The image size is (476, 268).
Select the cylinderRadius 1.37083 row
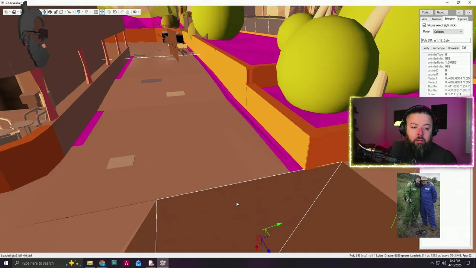(x=446, y=63)
